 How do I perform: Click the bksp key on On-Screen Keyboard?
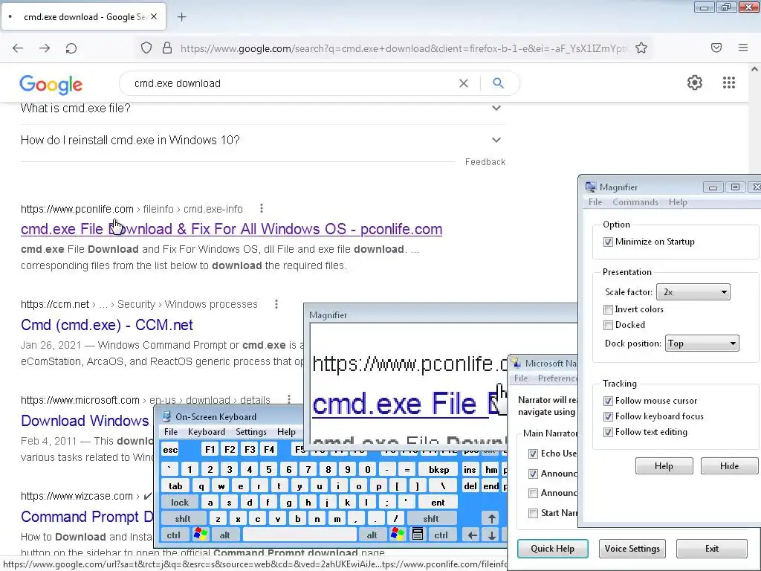(438, 470)
